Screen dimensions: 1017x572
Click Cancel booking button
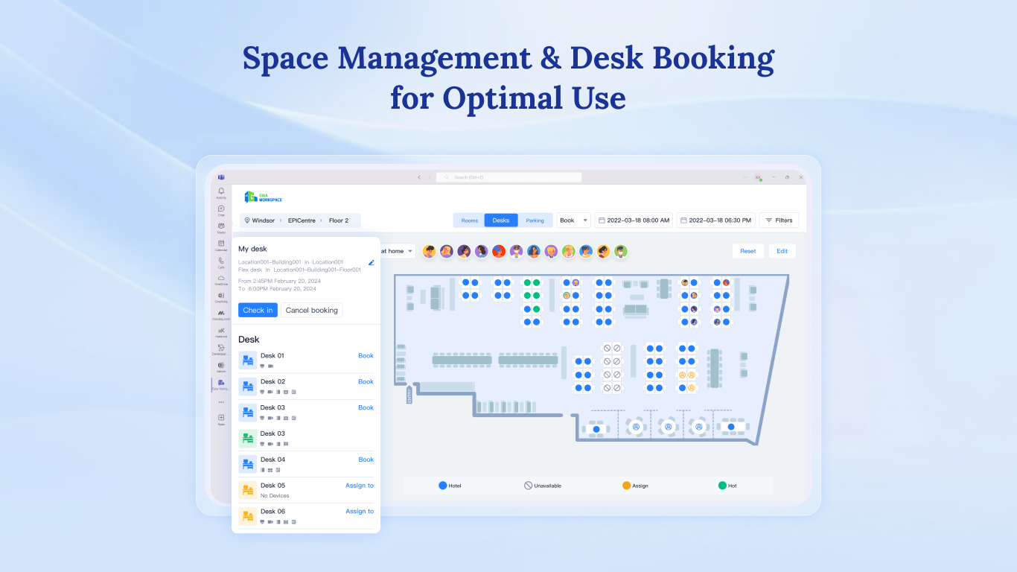click(x=311, y=310)
